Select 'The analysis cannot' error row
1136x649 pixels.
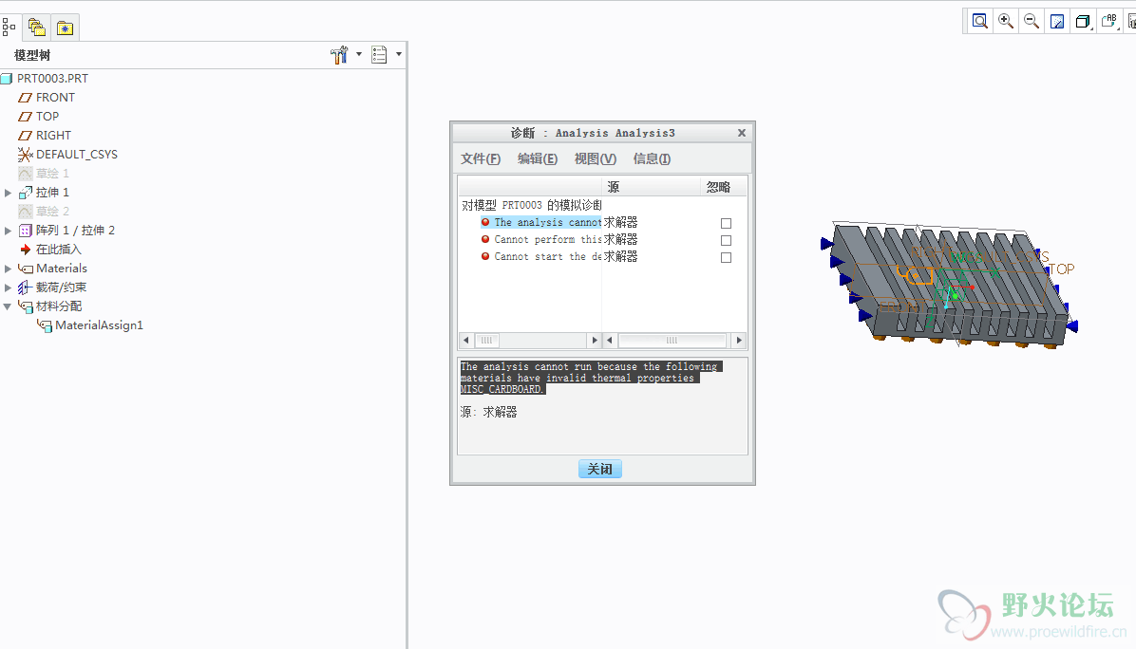coord(547,222)
